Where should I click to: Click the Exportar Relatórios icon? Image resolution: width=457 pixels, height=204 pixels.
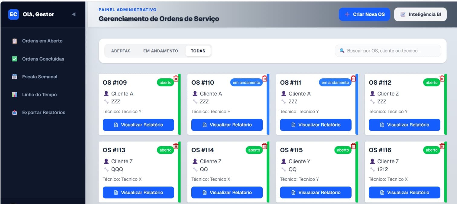coord(15,112)
